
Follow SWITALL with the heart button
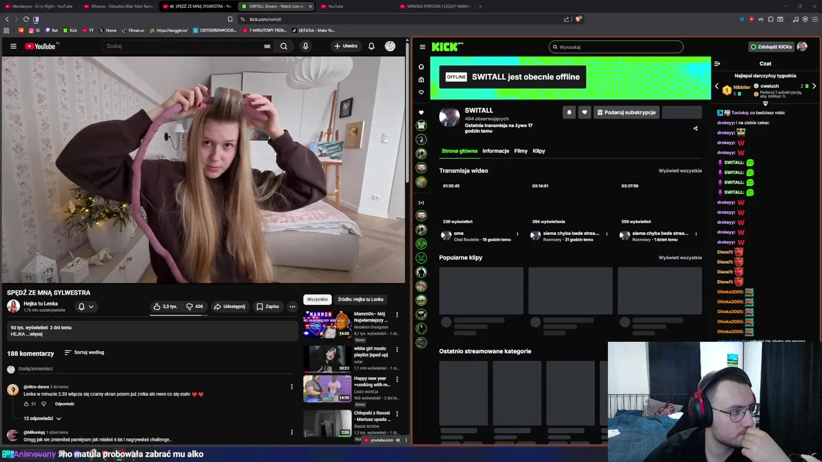click(584, 112)
